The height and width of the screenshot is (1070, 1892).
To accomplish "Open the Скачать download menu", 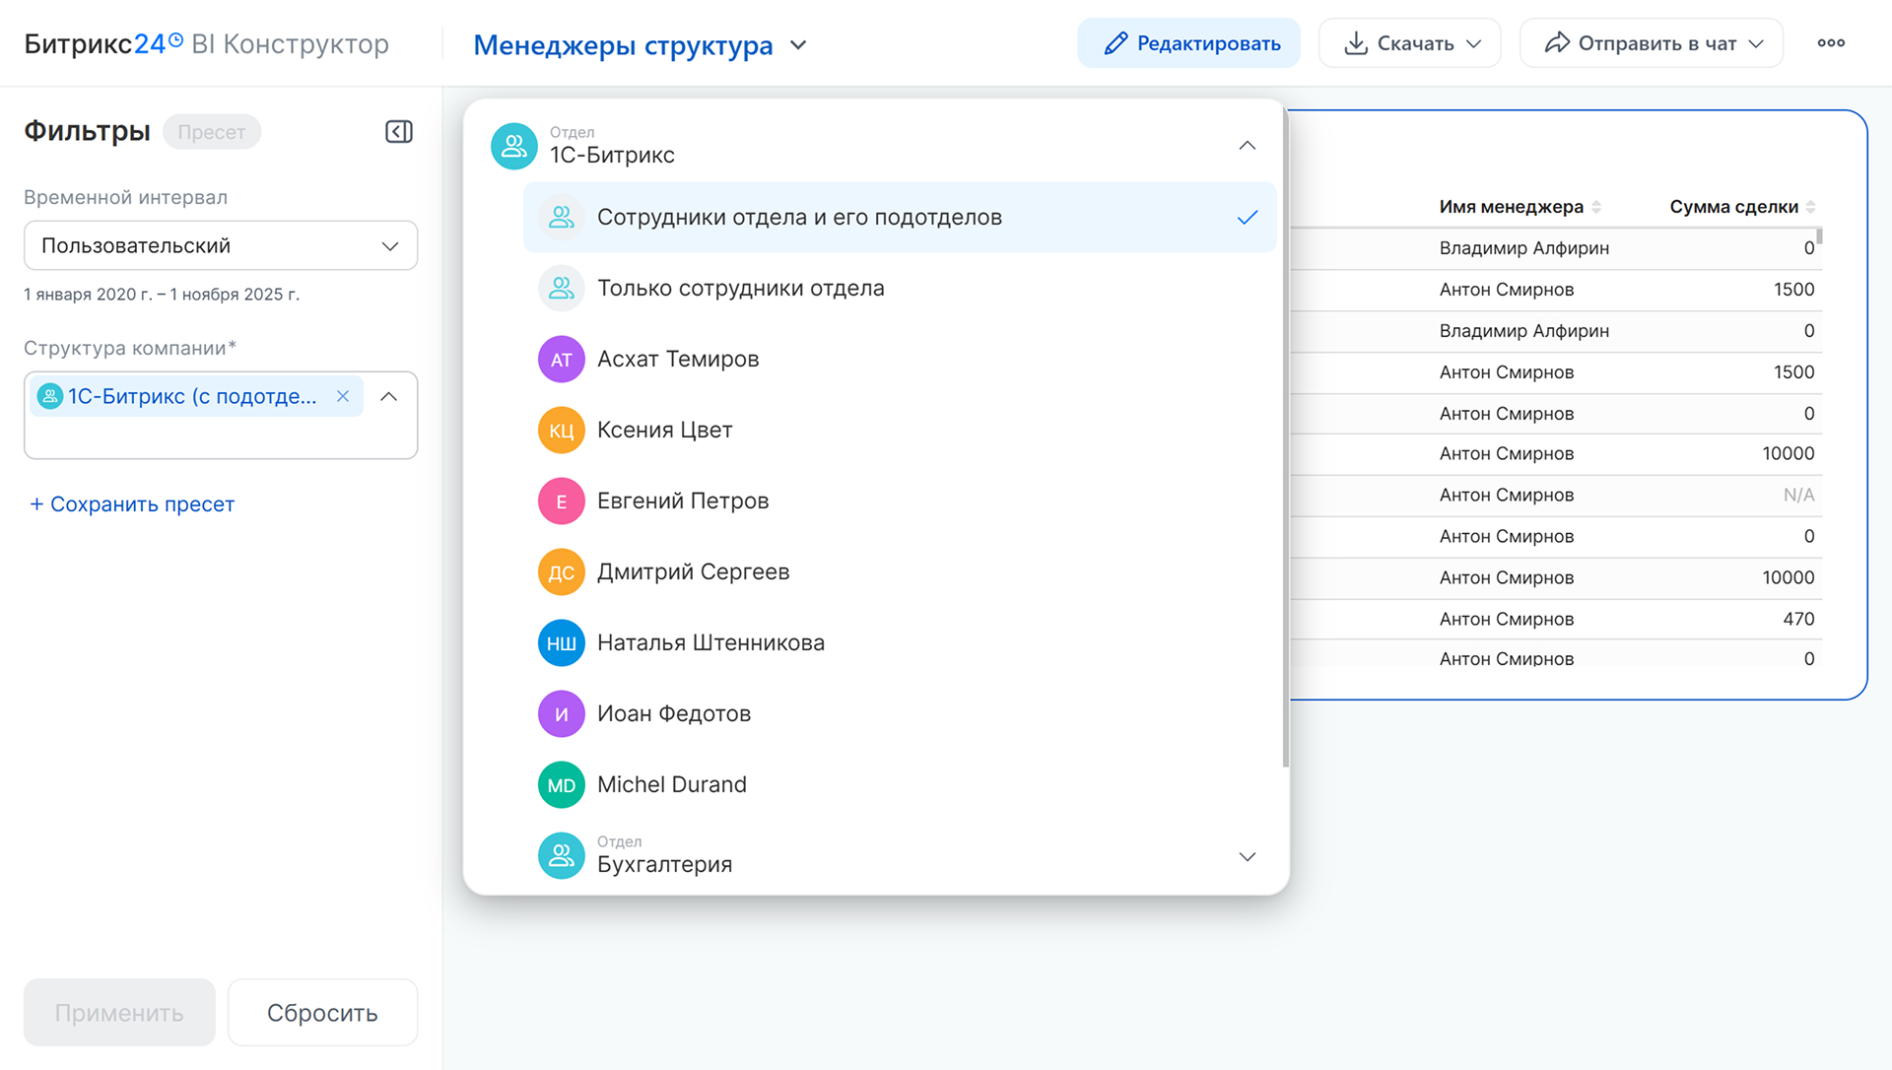I will pyautogui.click(x=1409, y=43).
